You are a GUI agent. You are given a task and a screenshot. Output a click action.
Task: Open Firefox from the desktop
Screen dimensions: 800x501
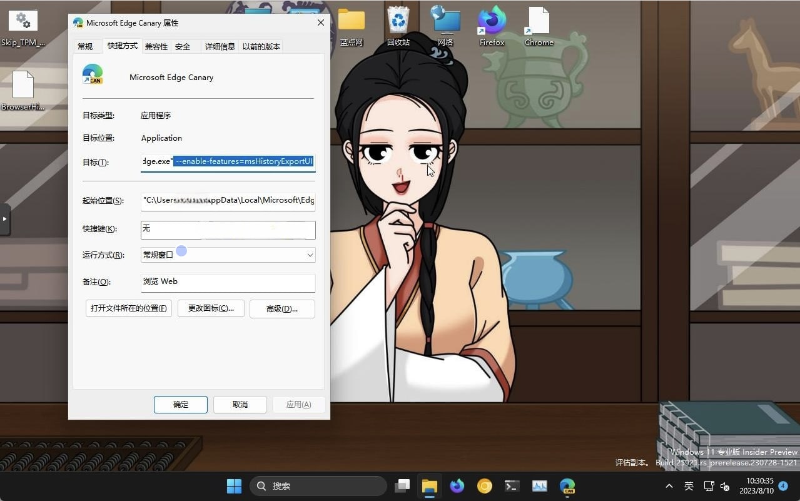(491, 25)
